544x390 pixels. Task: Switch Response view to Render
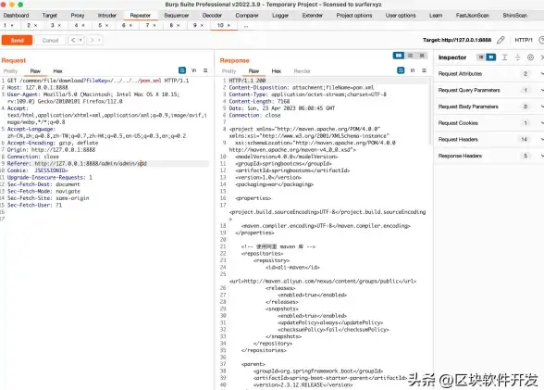pos(302,70)
